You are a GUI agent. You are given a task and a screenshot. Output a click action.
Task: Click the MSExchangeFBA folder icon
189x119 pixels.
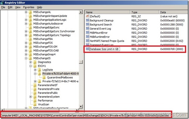point(31,39)
